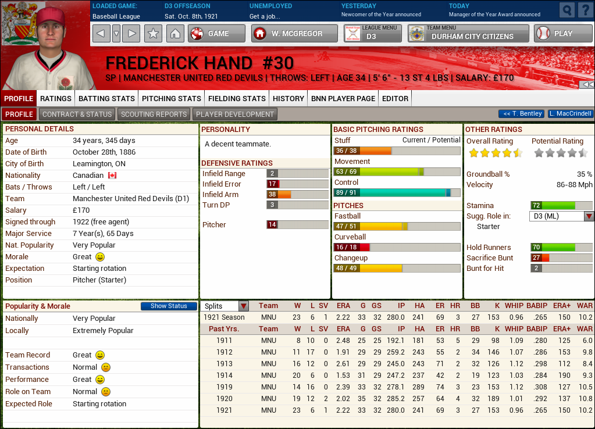Click the Canadian flag icon

112,175
